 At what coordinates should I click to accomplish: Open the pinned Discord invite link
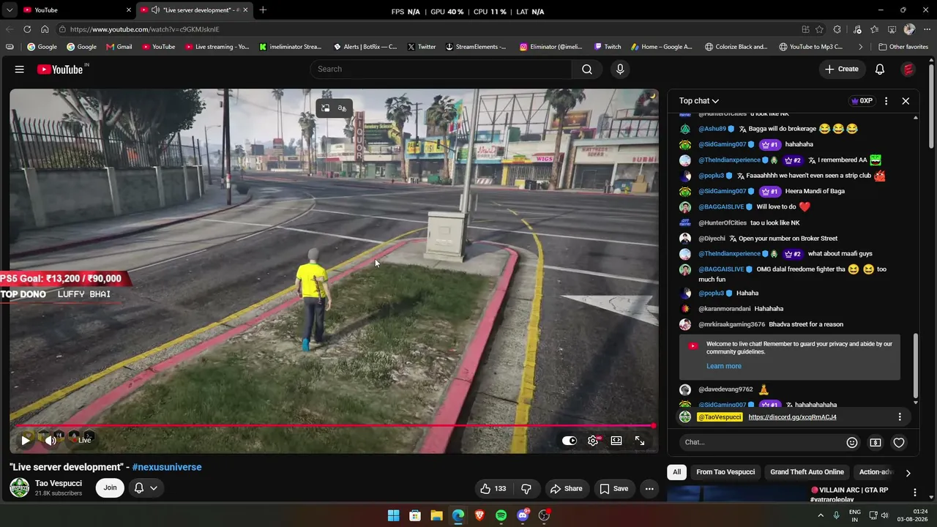(792, 417)
